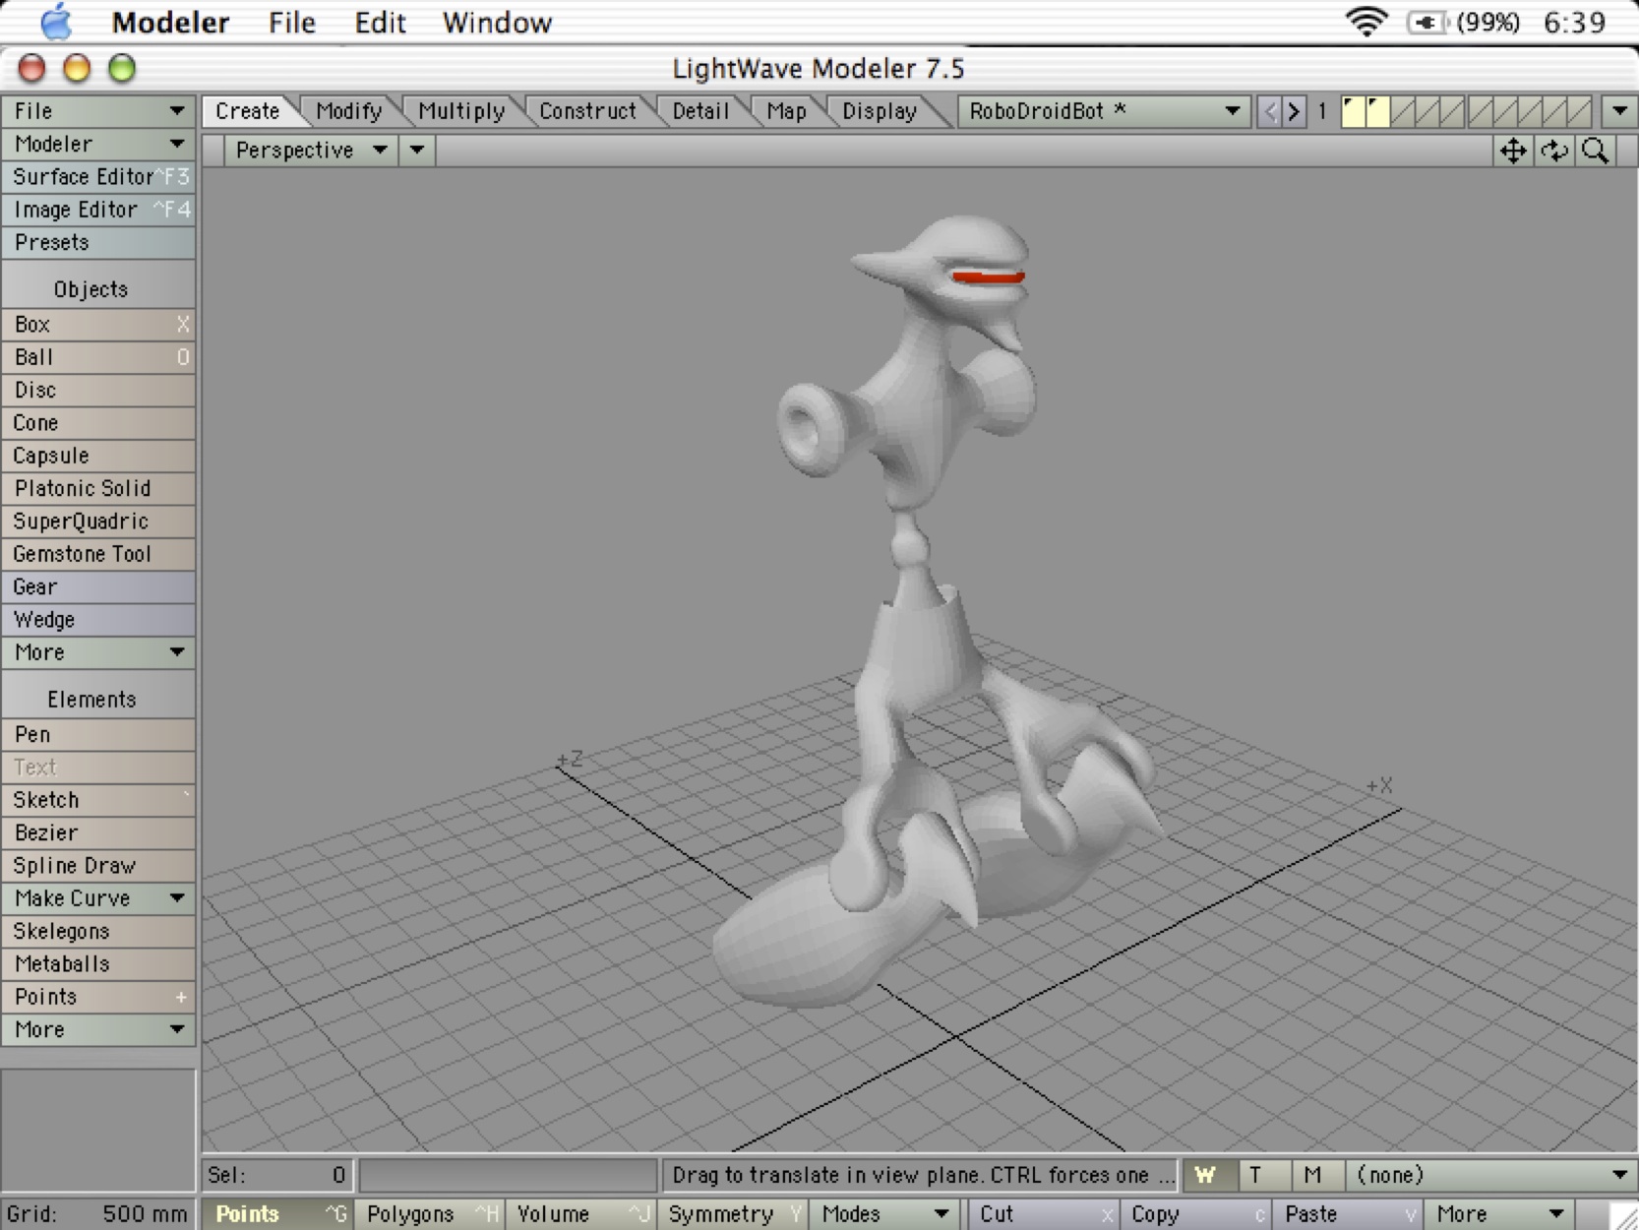Click the viewport pan (move) icon
The height and width of the screenshot is (1230, 1640).
click(x=1512, y=151)
